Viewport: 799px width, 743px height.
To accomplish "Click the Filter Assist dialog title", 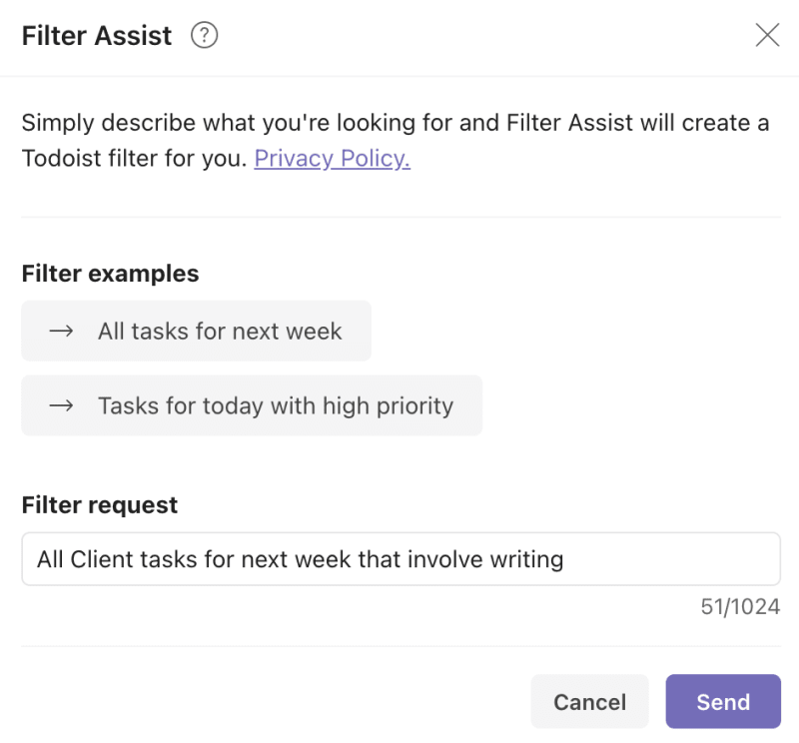I will pos(96,35).
